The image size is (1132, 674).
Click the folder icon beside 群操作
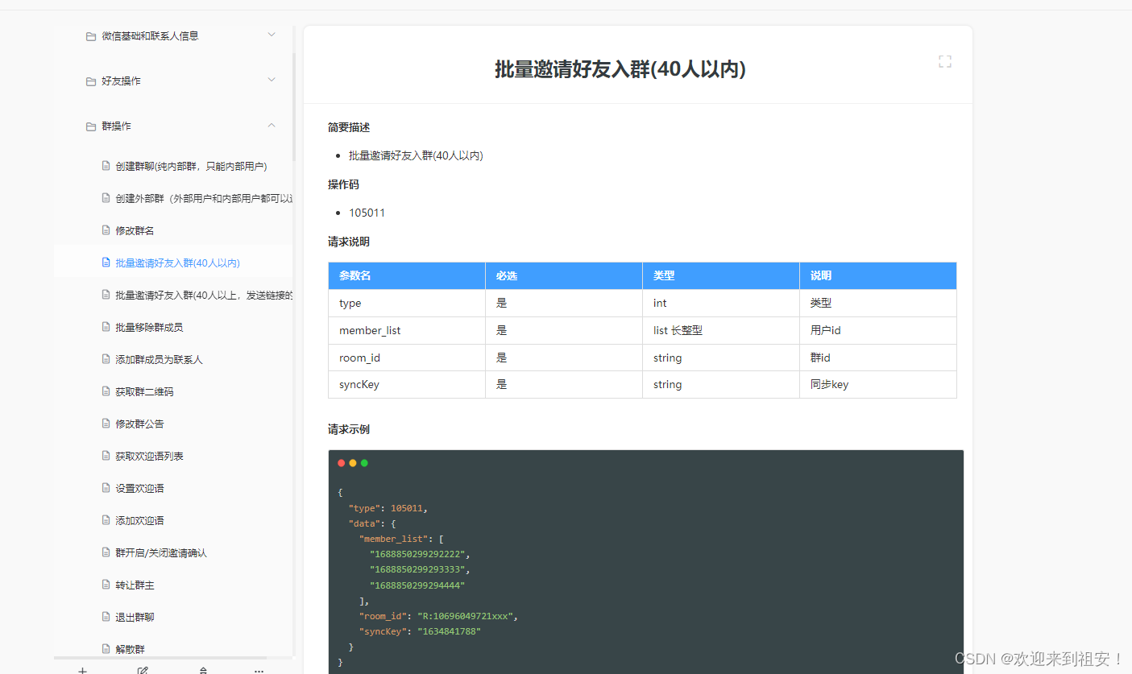(90, 126)
